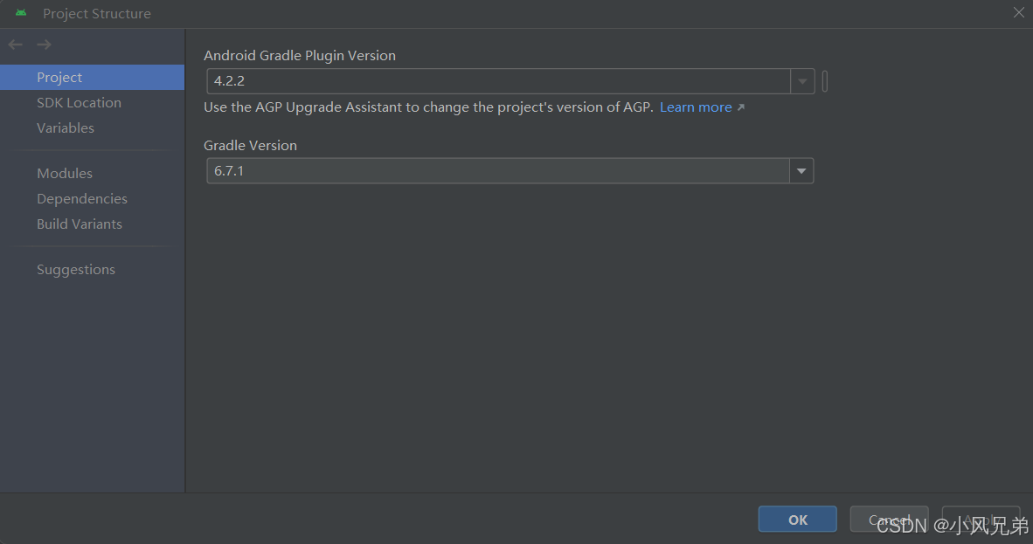Screen dimensions: 1033x544
Task: Click the Learn more link
Action: (696, 107)
